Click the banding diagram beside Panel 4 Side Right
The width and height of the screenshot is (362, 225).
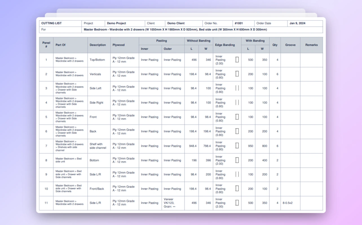coord(237,102)
